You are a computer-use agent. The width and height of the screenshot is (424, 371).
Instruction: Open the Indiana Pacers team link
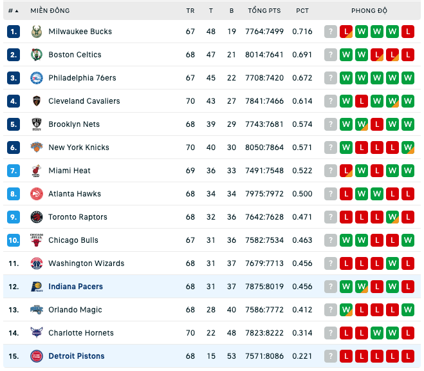tap(76, 287)
